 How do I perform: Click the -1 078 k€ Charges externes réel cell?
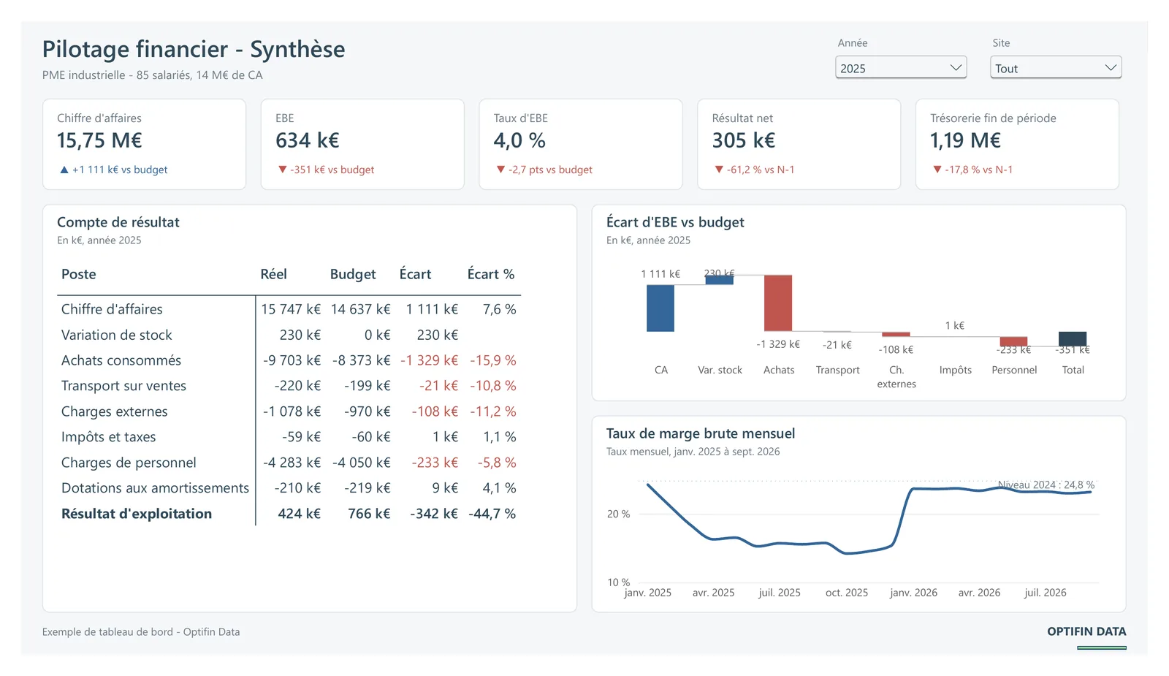click(x=292, y=411)
